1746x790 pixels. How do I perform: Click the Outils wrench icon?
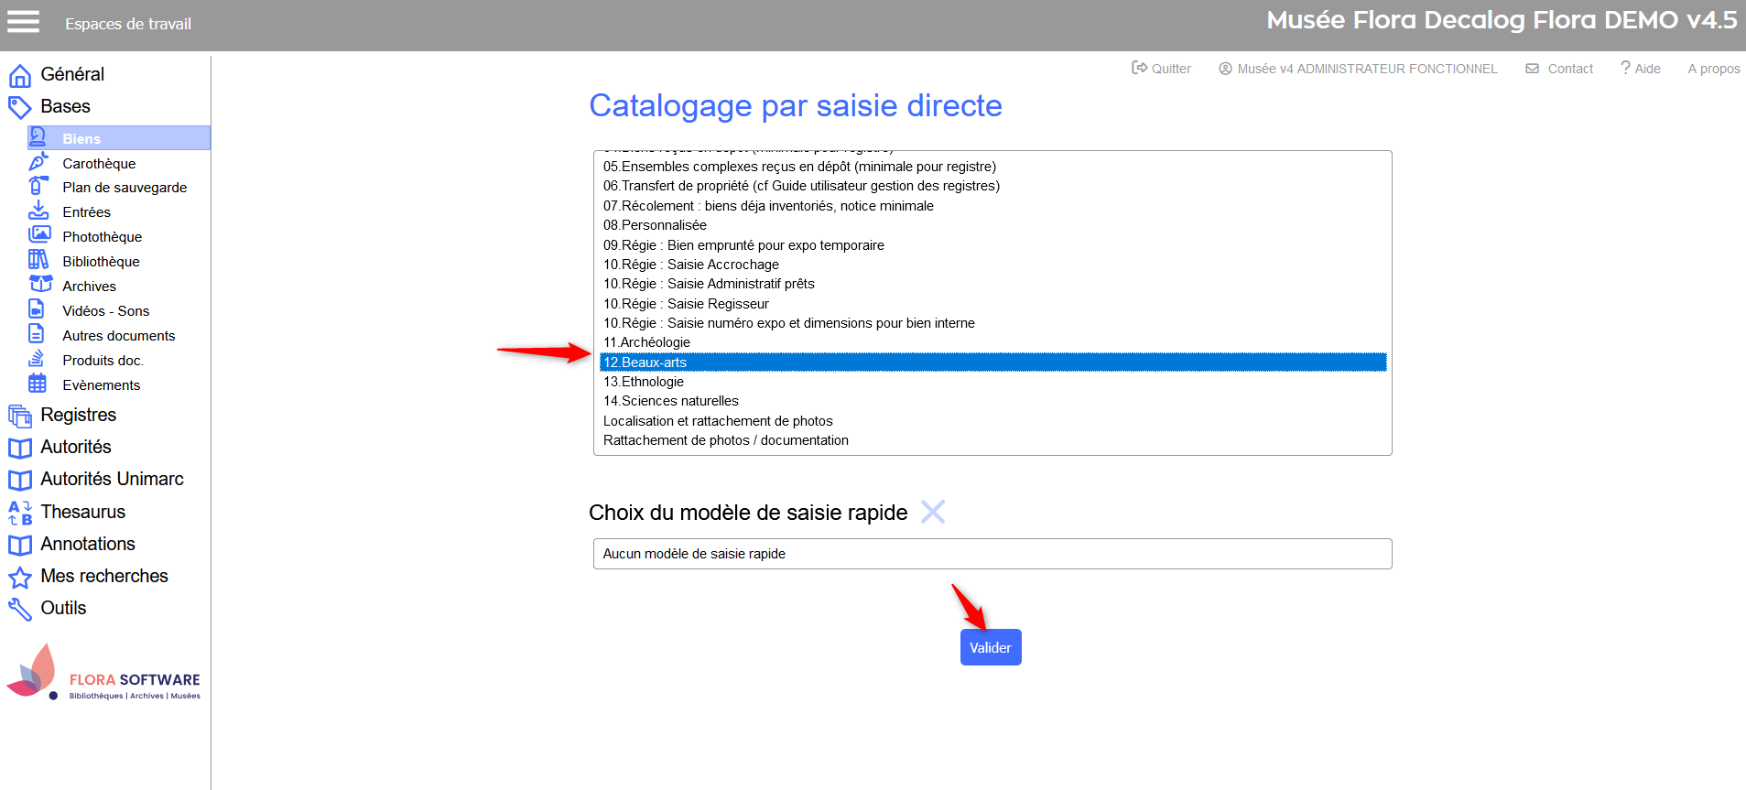pyautogui.click(x=20, y=609)
